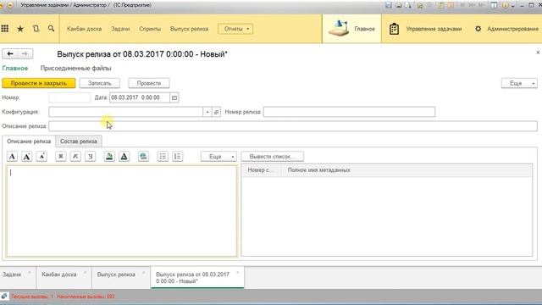Select the Состав релиза tab

click(79, 141)
